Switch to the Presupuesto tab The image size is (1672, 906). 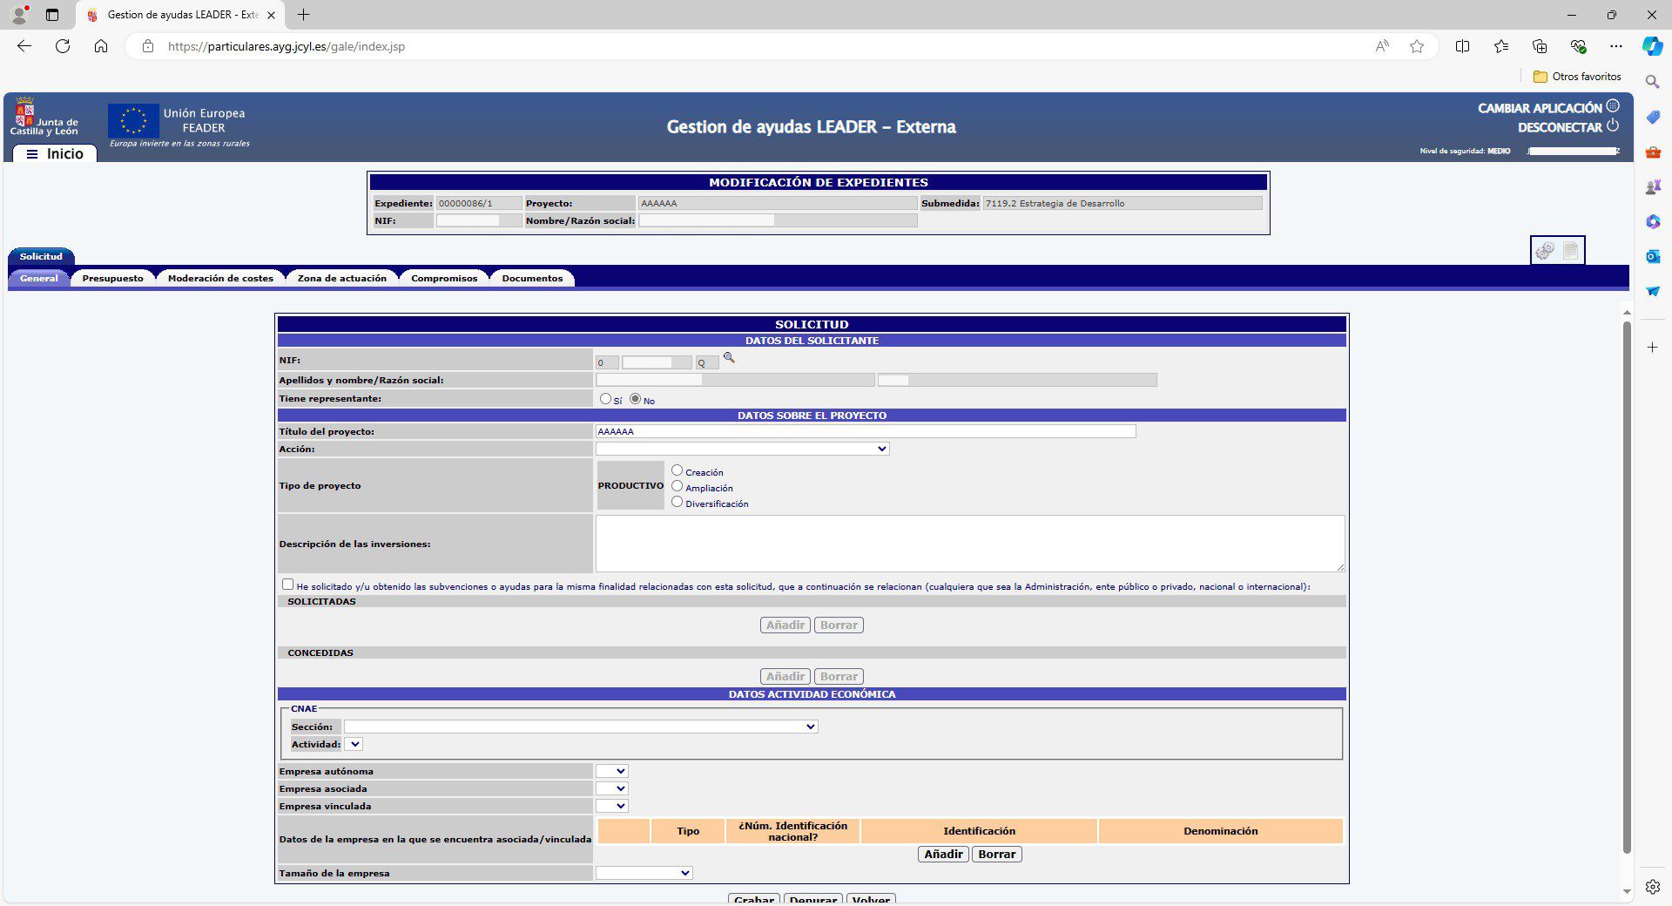coord(113,278)
